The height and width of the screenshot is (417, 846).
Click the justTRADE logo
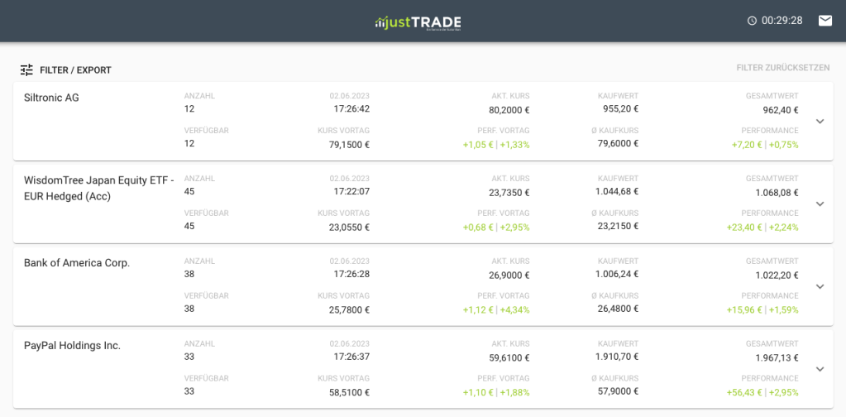(418, 22)
